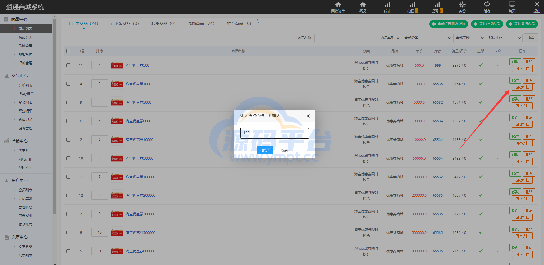
Task: Open 提现管理 in the sidebar
Action: [25, 128]
